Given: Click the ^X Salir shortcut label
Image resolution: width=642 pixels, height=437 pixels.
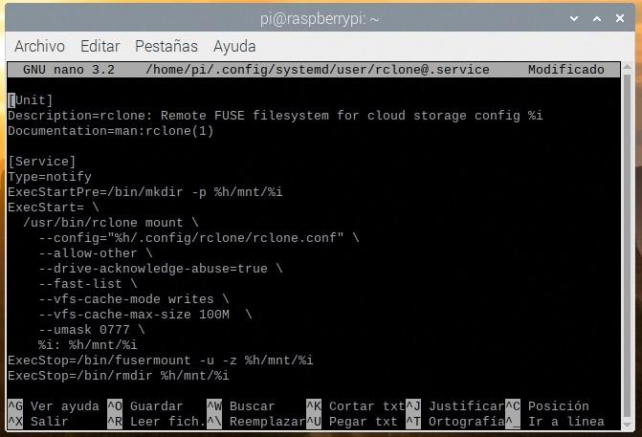Looking at the screenshot, I should pyautogui.click(x=38, y=422).
